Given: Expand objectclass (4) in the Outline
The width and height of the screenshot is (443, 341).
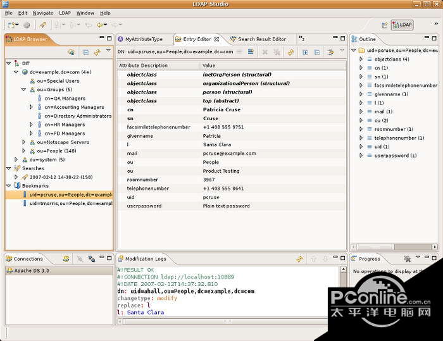Looking at the screenshot, I should [x=361, y=59].
